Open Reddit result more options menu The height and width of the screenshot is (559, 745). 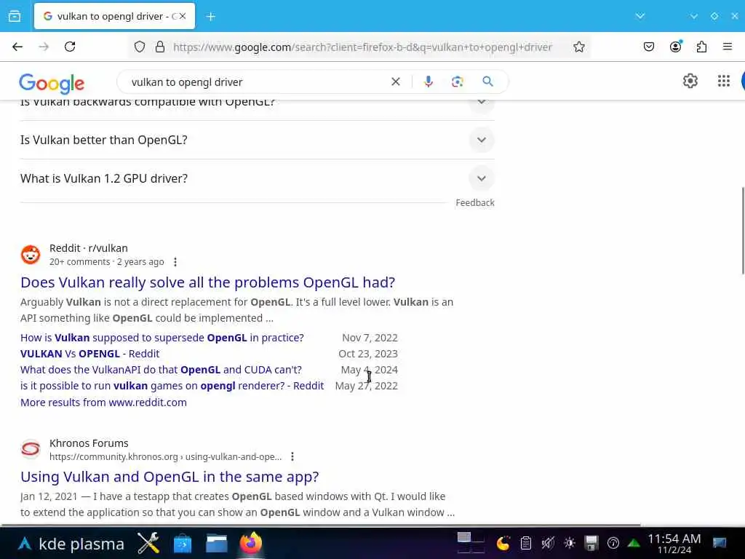point(175,262)
